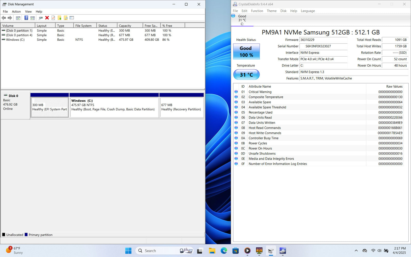Open the weather widget showing 67°F Sunny

click(x=15, y=251)
